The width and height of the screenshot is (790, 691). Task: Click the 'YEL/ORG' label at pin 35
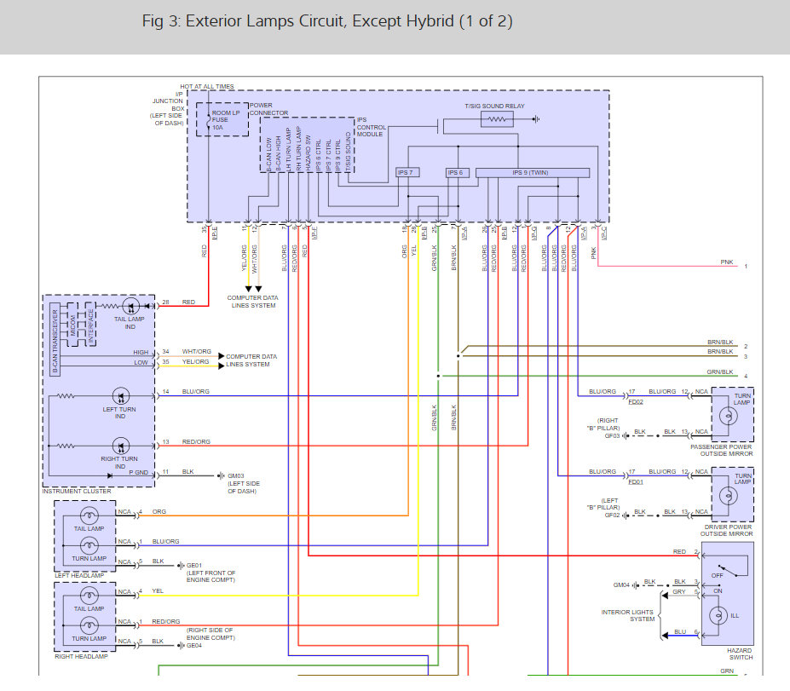[195, 361]
